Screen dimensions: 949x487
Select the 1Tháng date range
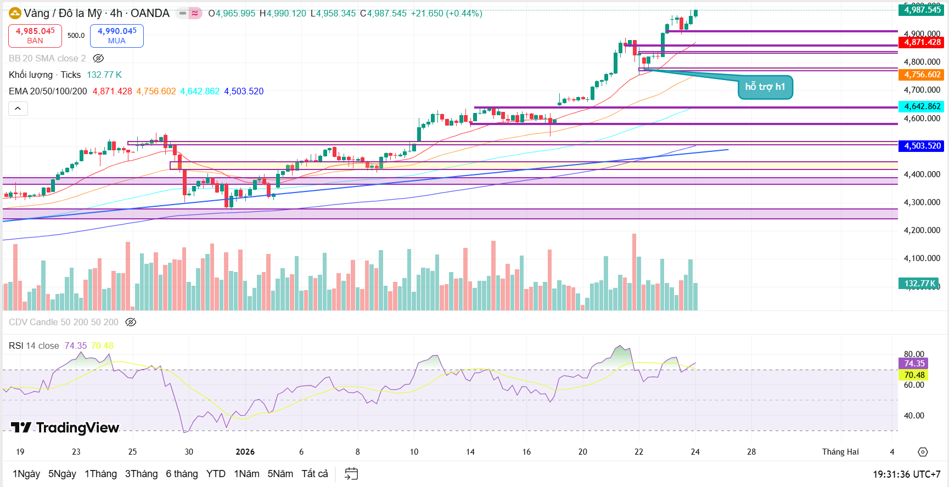100,474
